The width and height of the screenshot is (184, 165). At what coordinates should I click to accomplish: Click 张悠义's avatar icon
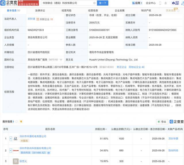pos(16,161)
